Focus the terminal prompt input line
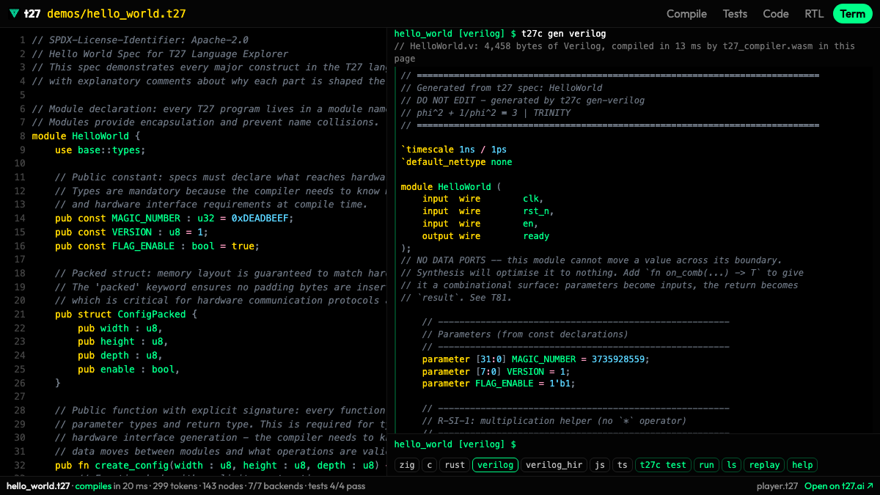880x495 pixels. (634, 444)
